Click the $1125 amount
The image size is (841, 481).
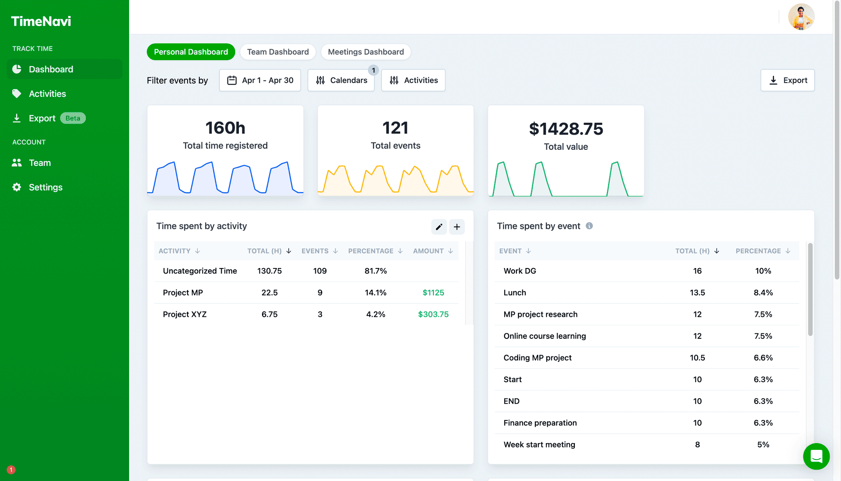pos(433,292)
